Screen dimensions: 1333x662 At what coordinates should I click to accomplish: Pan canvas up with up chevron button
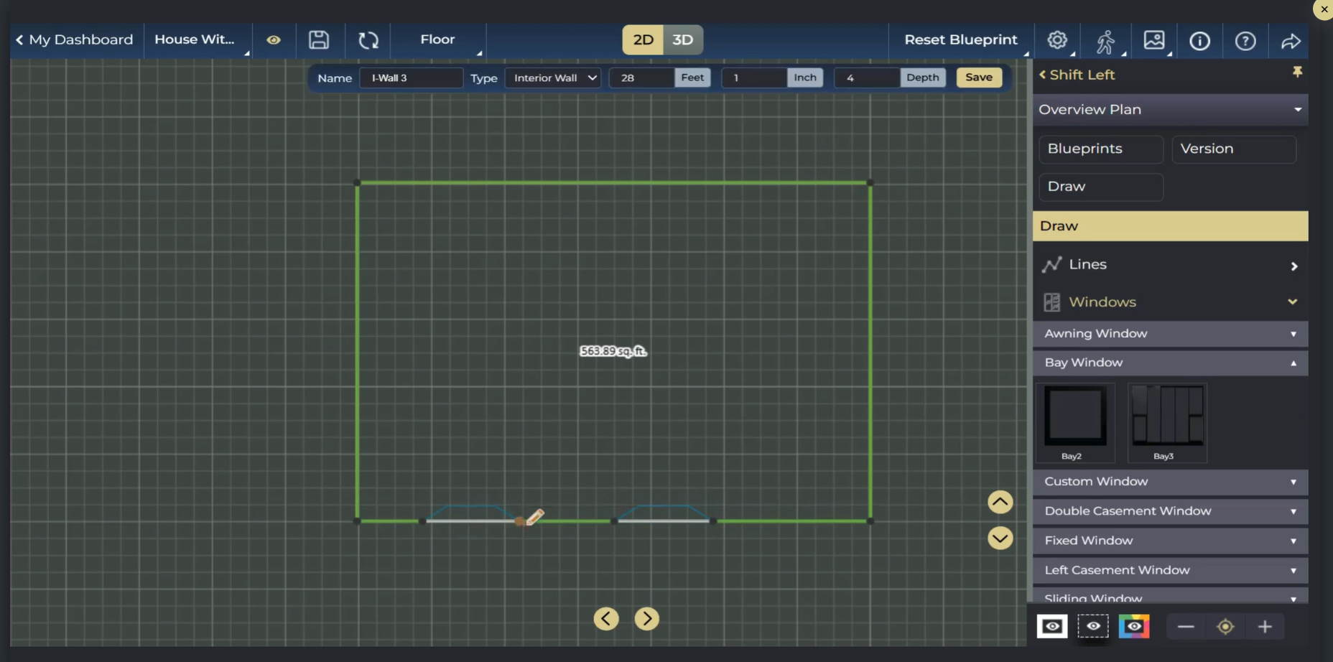1000,502
